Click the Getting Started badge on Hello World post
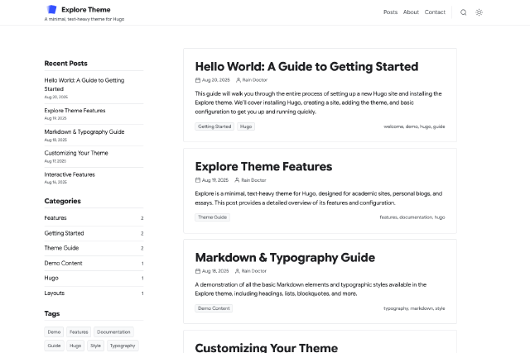Image resolution: width=530 pixels, height=353 pixels. [214, 126]
